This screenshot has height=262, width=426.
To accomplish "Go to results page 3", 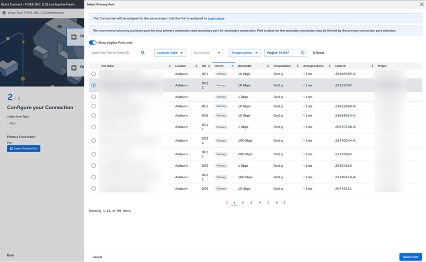I will (251, 202).
